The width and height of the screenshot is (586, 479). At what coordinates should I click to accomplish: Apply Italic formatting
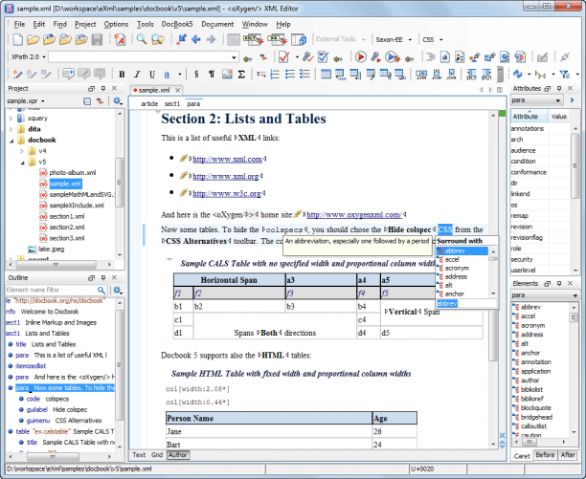pos(137,75)
